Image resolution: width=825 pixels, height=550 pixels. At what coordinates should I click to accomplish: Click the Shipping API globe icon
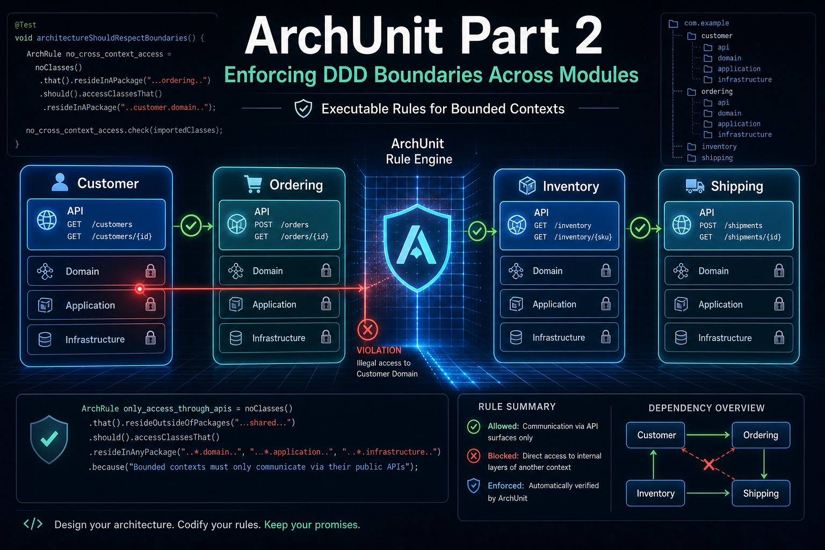coord(682,225)
